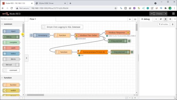177x100 pixels.
Task: Toggle the canvas navigator map
Action: 127,98
